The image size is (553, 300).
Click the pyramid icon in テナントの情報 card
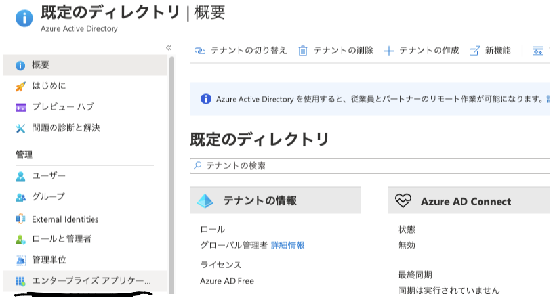click(x=205, y=201)
